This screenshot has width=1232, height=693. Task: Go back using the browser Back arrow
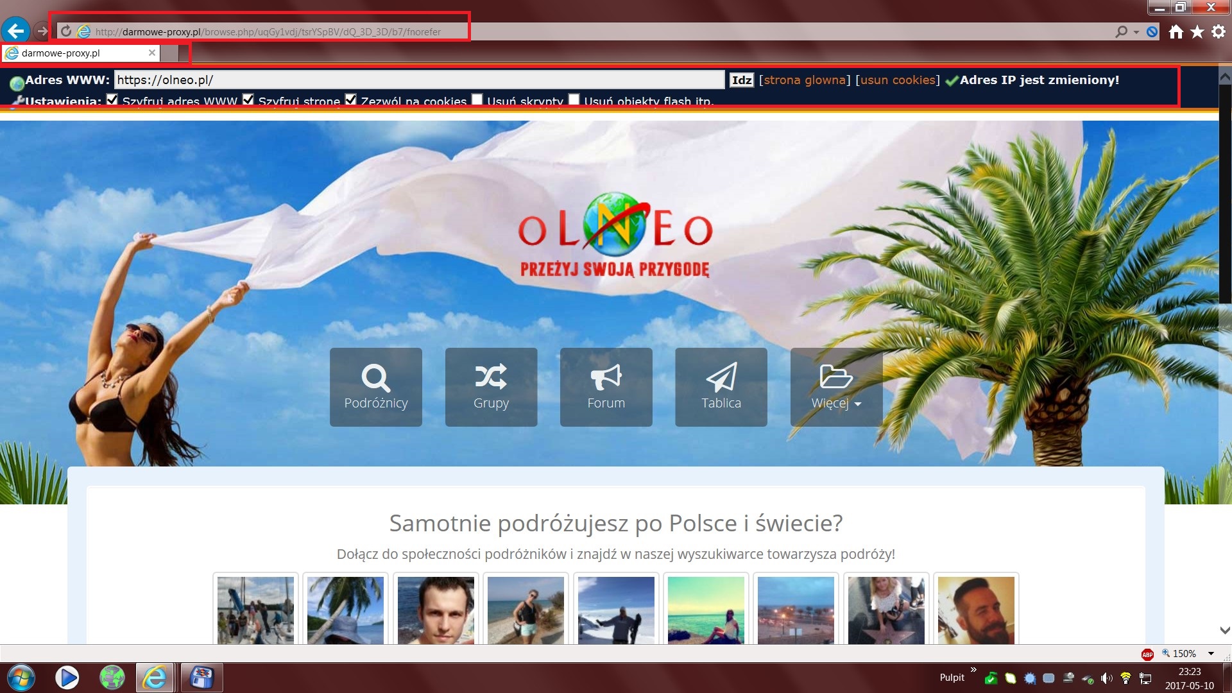pos(15,31)
